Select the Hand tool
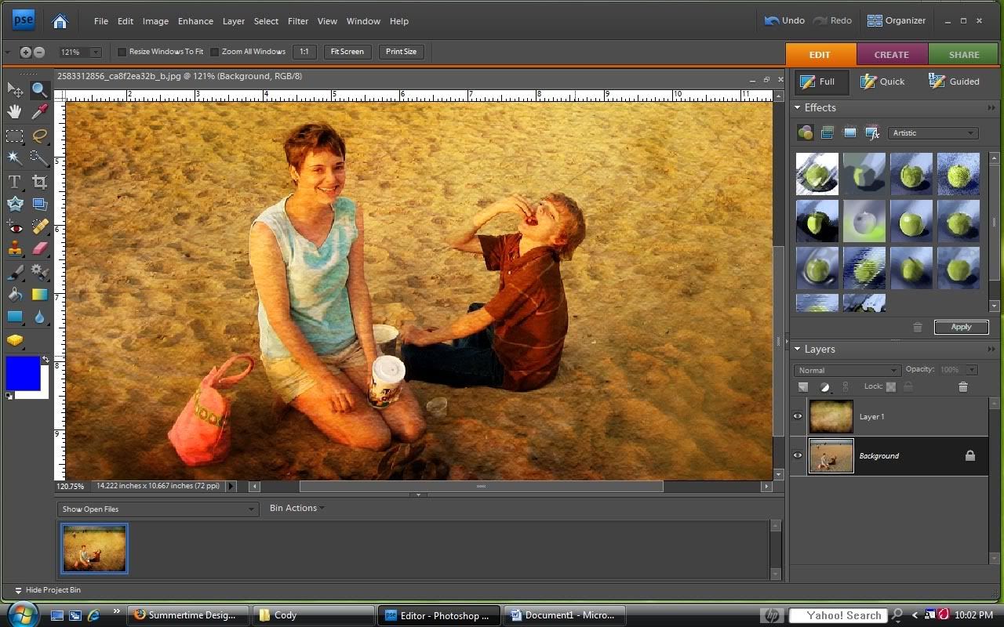Viewport: 1004px width, 627px height. 14,112
